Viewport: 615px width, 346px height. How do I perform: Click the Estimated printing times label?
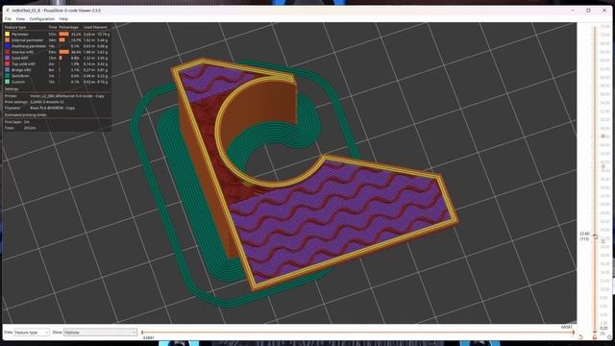coord(26,115)
